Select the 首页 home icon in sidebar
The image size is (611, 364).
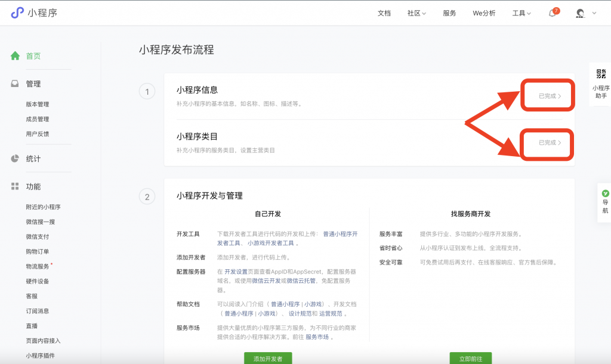pyautogui.click(x=15, y=55)
